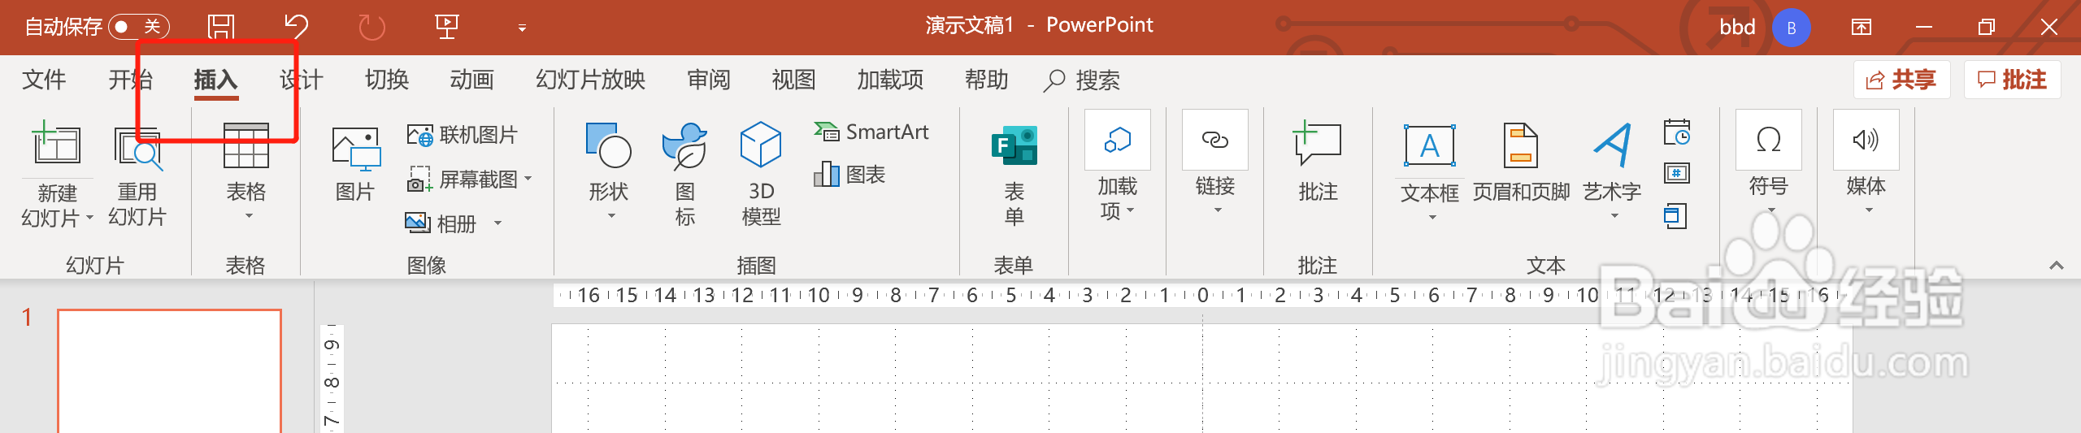The image size is (2081, 433).
Task: Click the date and time icon
Action: pos(1676,132)
